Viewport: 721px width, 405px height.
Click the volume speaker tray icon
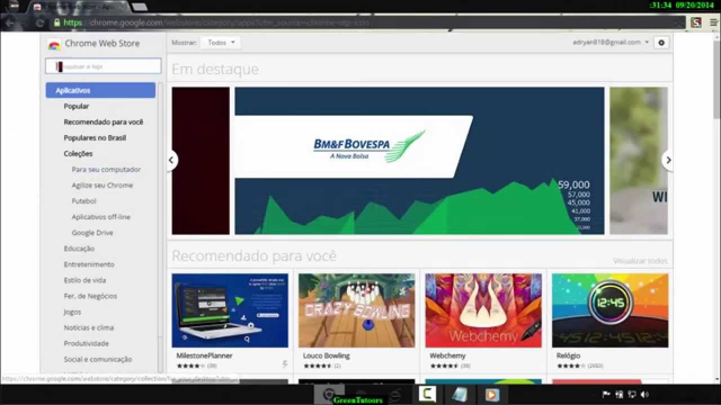pyautogui.click(x=645, y=395)
